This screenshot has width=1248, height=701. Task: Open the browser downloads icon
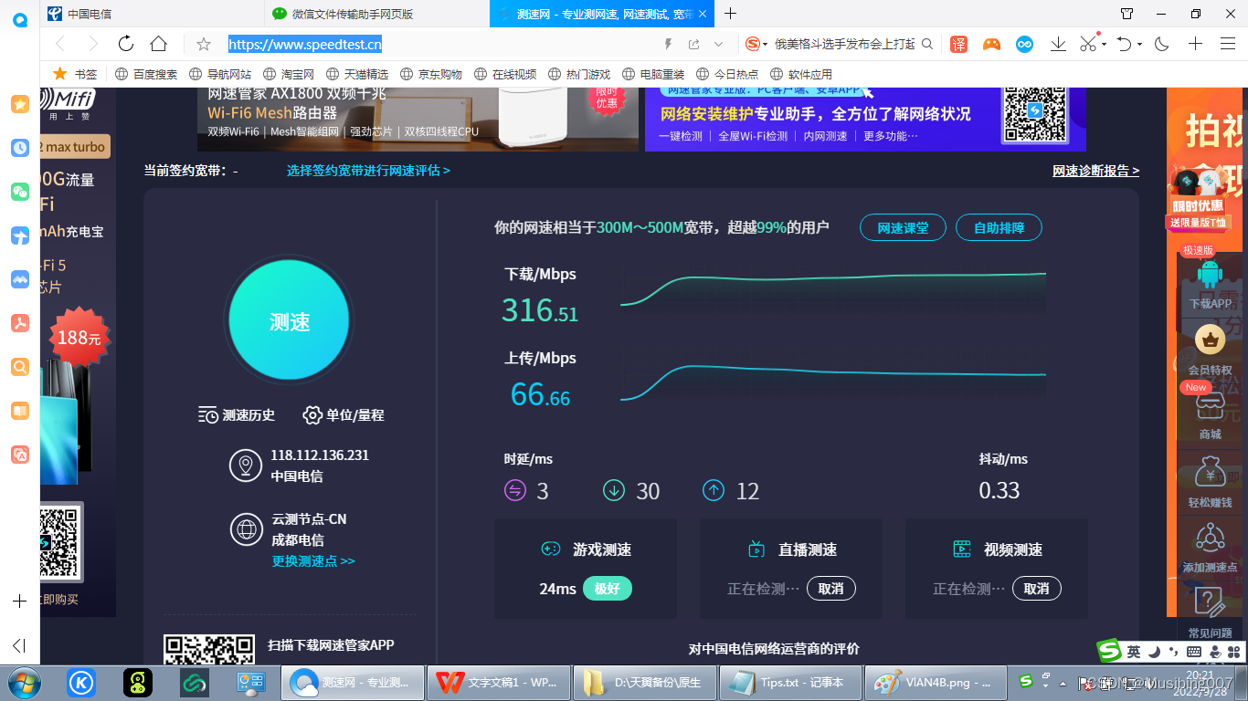1058,44
